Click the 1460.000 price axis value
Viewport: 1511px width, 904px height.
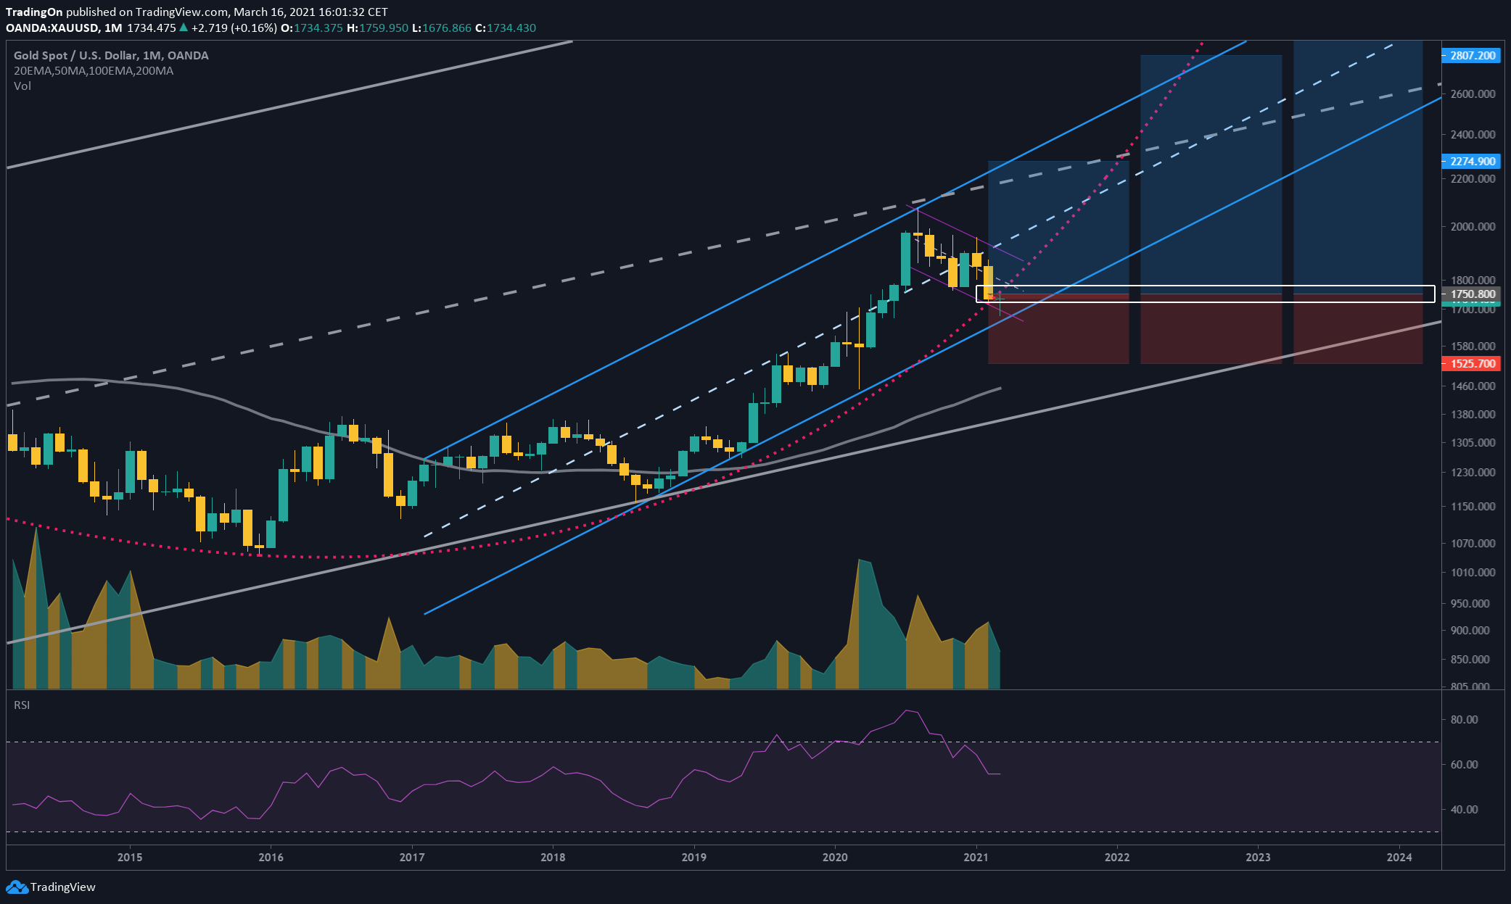(1473, 386)
